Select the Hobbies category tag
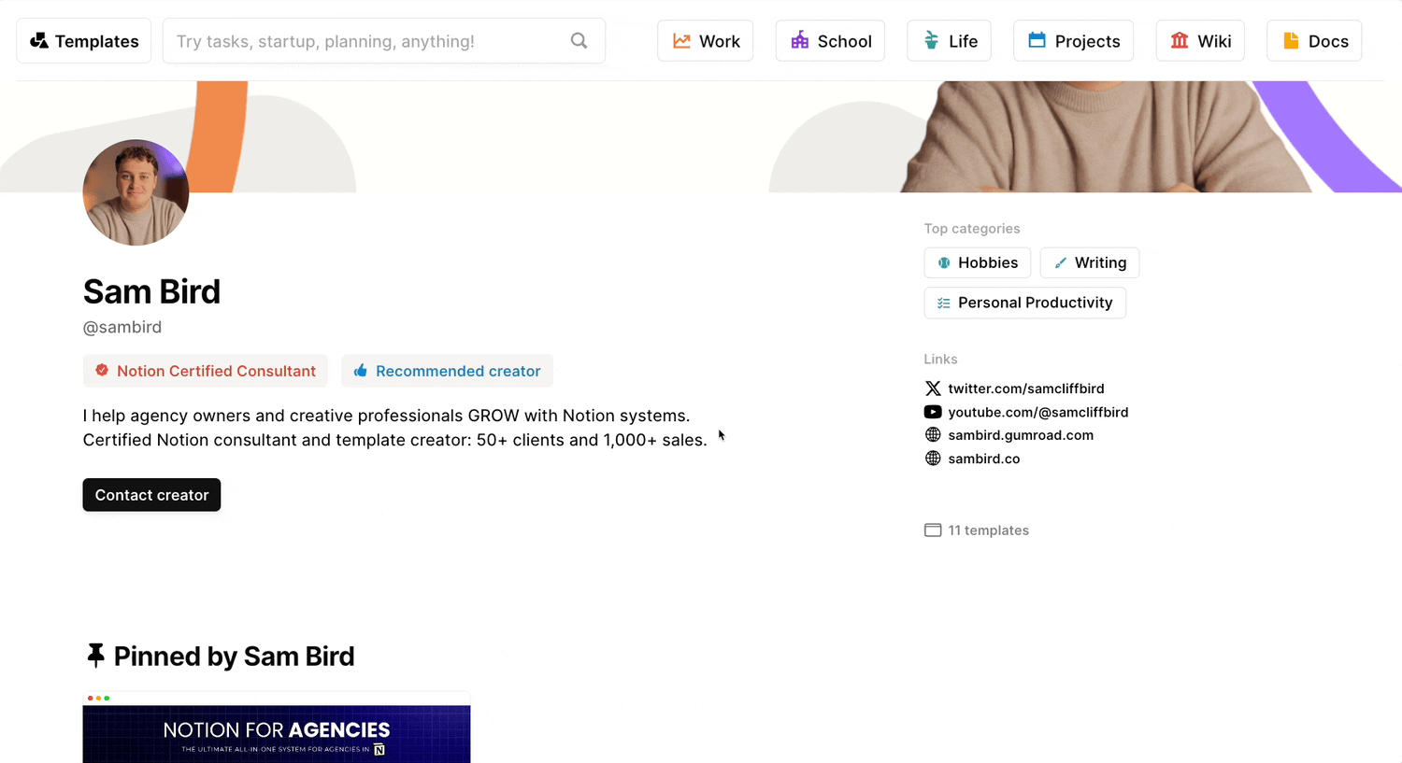The width and height of the screenshot is (1402, 763). (x=977, y=262)
